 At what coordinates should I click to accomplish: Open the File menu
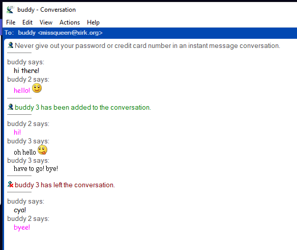pyautogui.click(x=11, y=22)
